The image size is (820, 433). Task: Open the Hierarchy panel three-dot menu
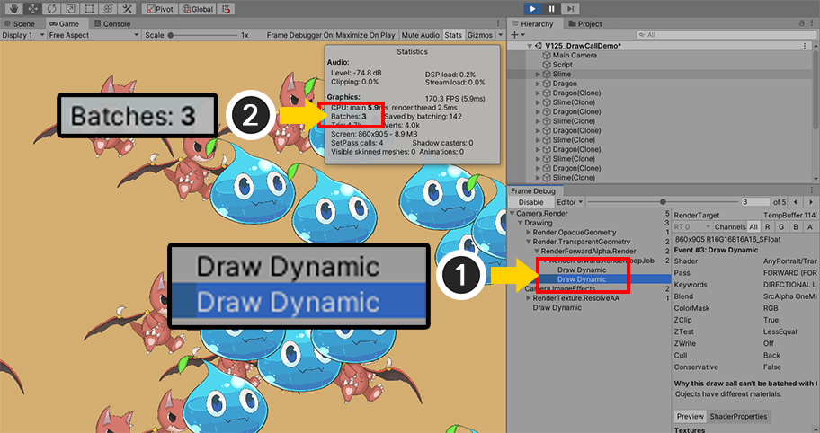click(x=811, y=23)
